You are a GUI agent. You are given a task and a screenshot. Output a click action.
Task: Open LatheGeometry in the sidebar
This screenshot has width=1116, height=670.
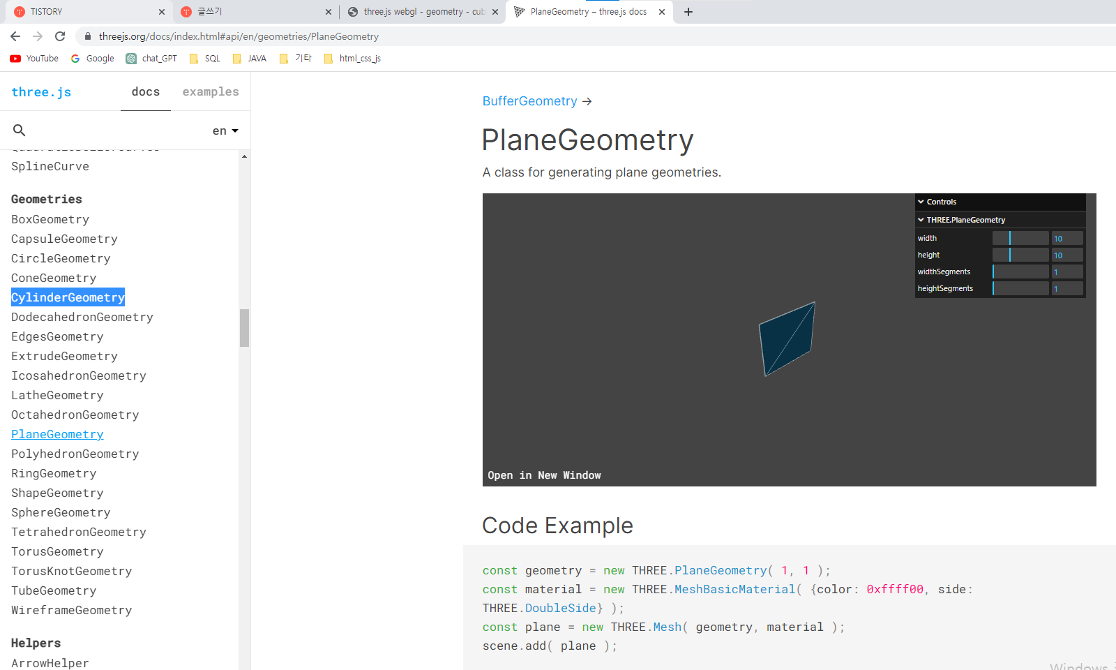click(x=57, y=395)
